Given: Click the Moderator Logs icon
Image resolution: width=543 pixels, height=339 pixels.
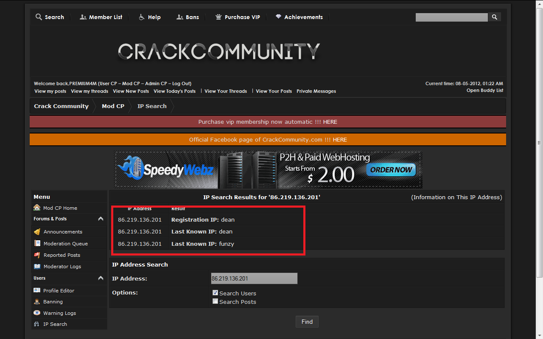Looking at the screenshot, I should coord(37,267).
